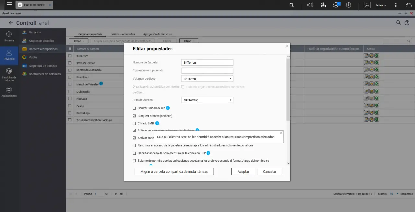Select Sistema in the left sidebar
Viewport: 415px width, 212px height.
[9, 36]
